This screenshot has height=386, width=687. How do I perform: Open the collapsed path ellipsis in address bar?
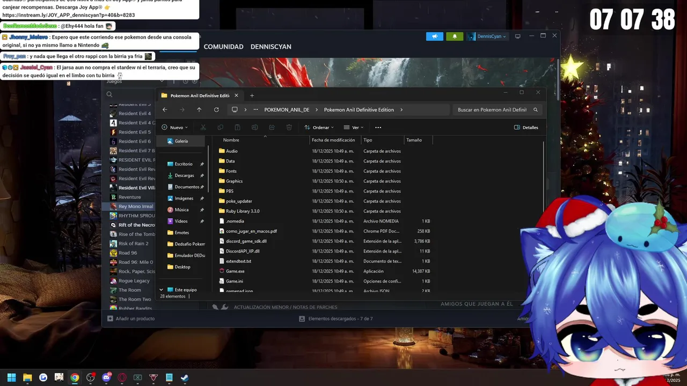click(x=255, y=109)
